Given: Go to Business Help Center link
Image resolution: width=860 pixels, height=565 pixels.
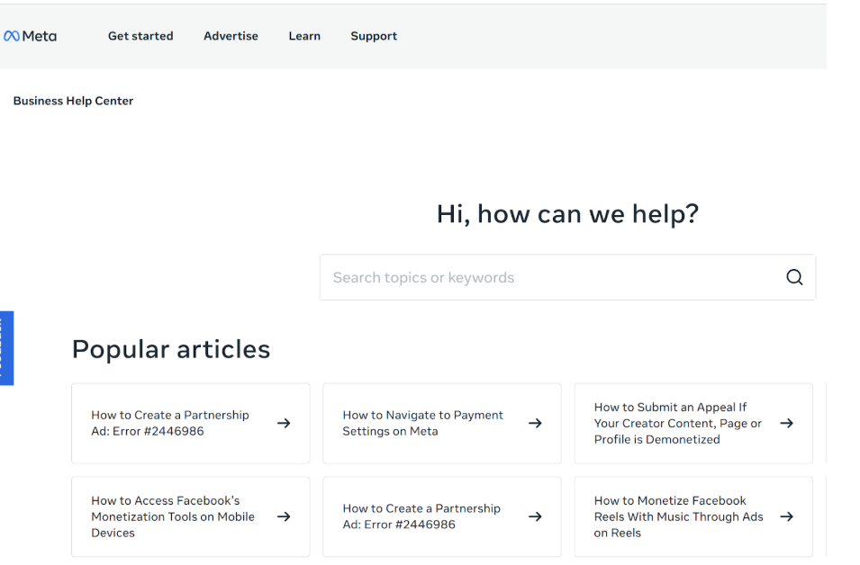Looking at the screenshot, I should [x=74, y=101].
